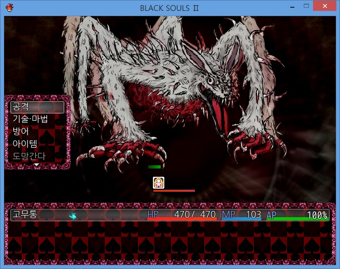Click the small green bar above the status icon
The width and height of the screenshot is (340, 269).
(154, 167)
